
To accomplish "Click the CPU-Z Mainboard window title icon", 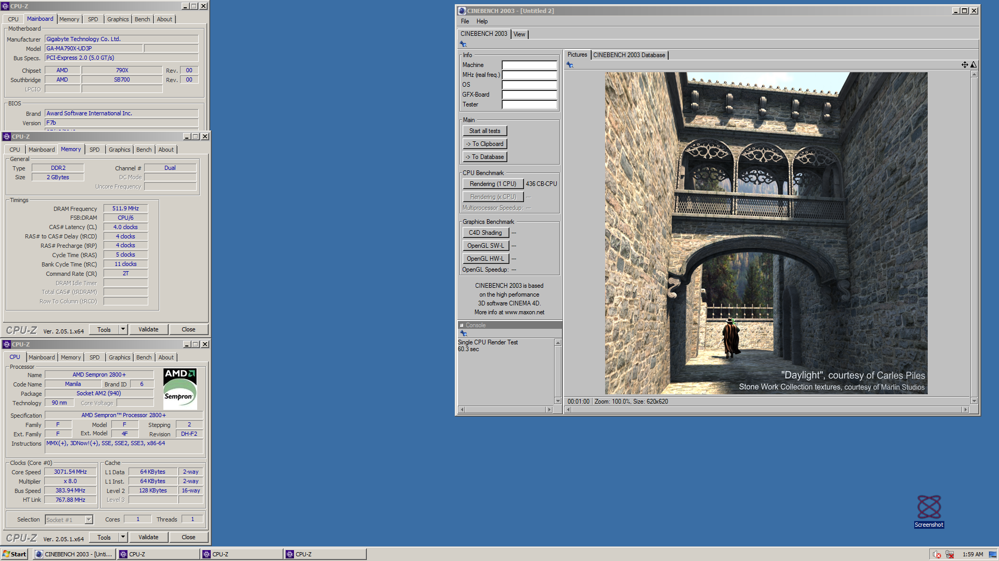I will [6, 6].
